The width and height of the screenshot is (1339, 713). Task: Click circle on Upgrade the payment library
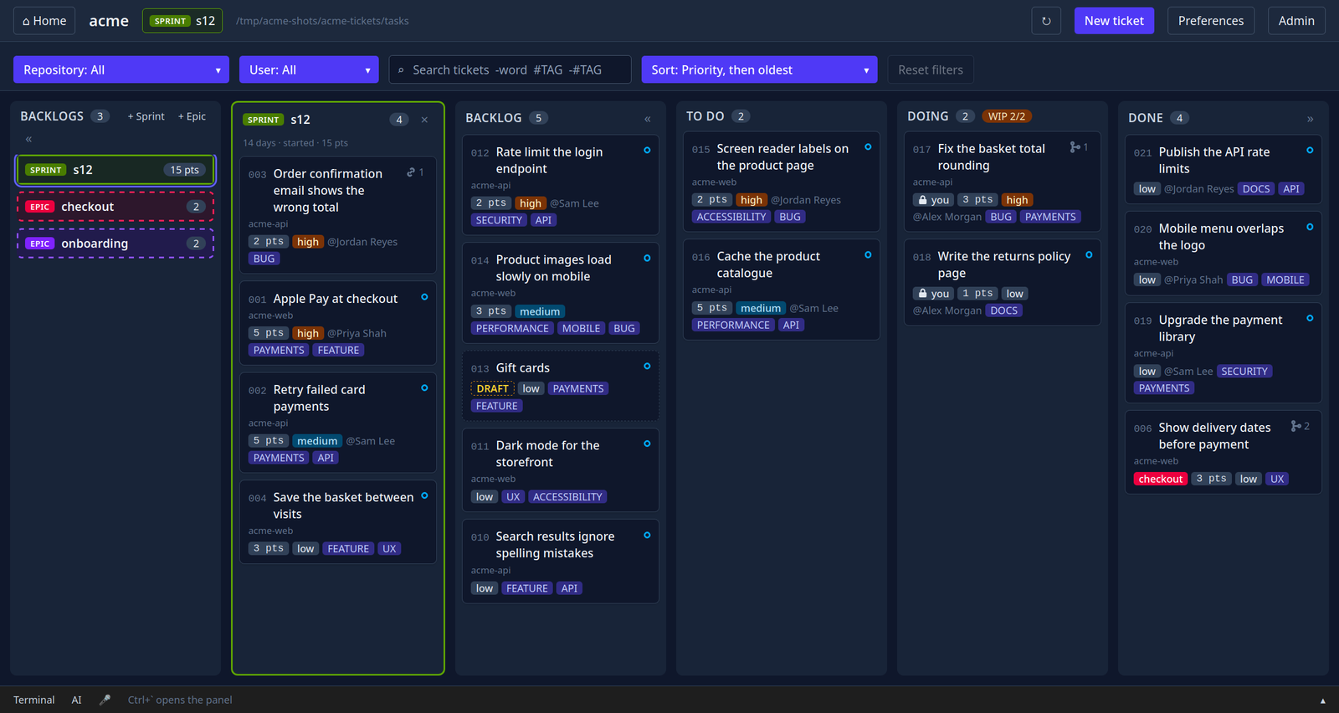pos(1310,319)
